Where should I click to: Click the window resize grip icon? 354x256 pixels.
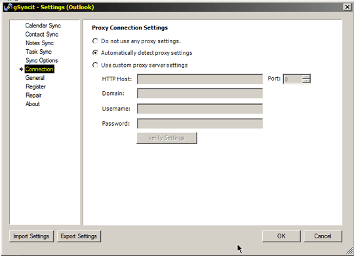tap(349, 250)
